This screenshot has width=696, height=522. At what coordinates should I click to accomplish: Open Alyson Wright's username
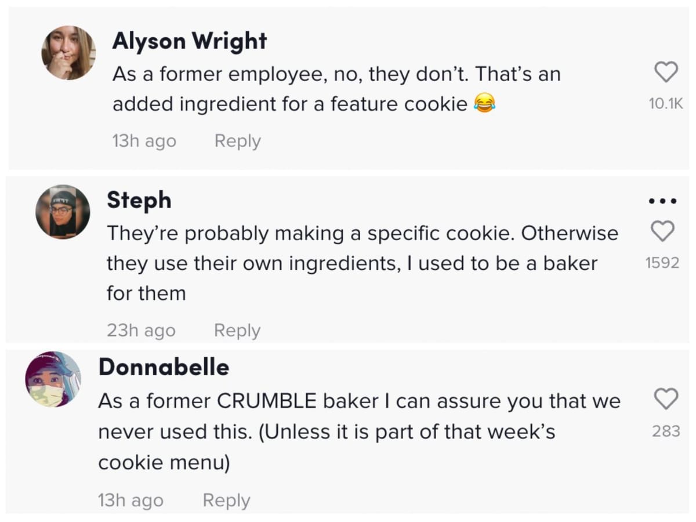[190, 41]
